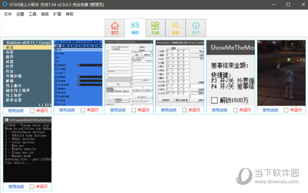Click 未运行 status on the blue Sub menu card
The width and height of the screenshot is (308, 193).
[92, 110]
